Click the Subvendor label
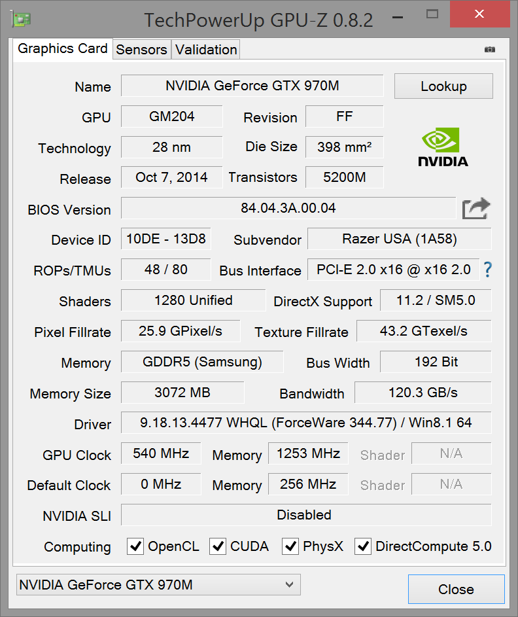This screenshot has width=518, height=617. coord(268,240)
